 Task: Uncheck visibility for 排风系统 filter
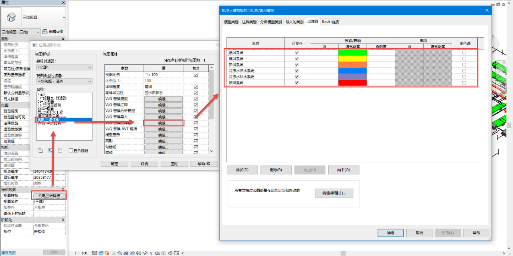[297, 58]
